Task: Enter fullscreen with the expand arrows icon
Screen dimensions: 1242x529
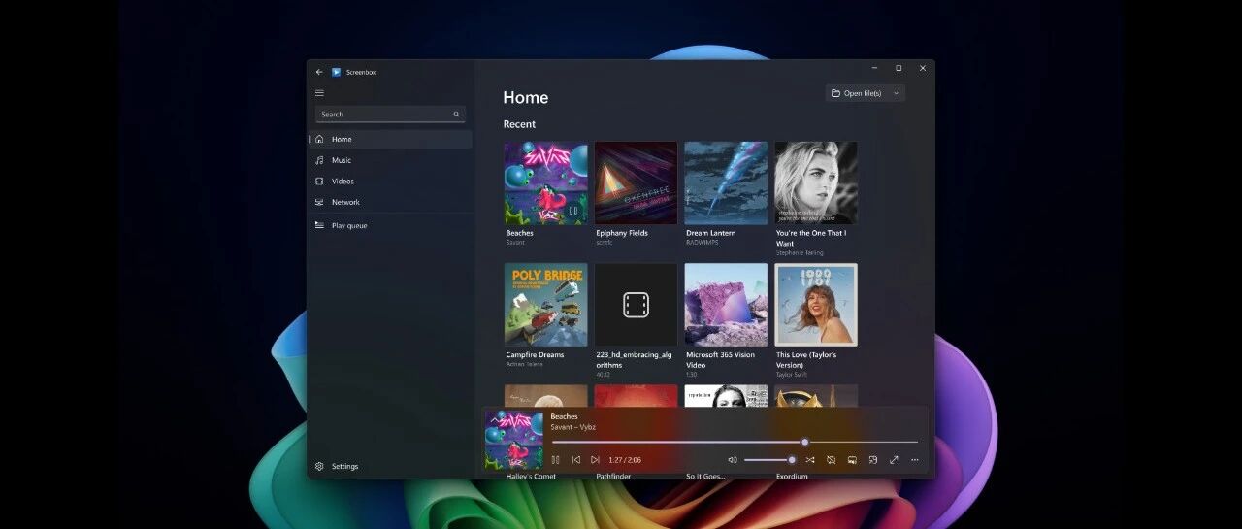Action: coord(894,460)
